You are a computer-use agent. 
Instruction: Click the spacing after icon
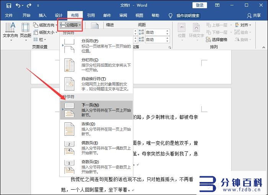142,39
